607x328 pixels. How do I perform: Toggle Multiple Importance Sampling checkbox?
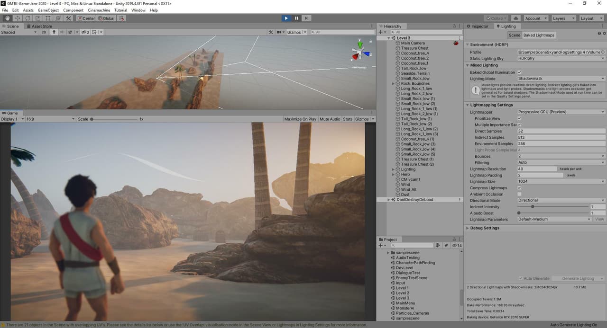click(x=519, y=124)
